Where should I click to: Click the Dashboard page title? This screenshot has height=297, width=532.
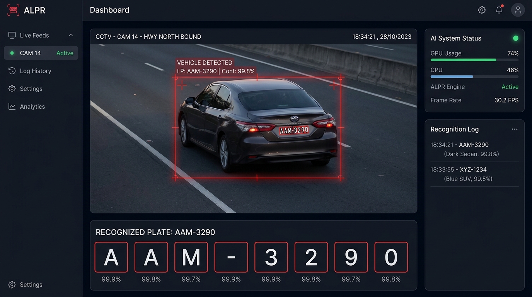(109, 10)
